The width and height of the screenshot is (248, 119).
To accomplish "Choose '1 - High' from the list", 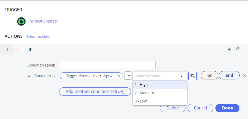I will tap(160, 85).
